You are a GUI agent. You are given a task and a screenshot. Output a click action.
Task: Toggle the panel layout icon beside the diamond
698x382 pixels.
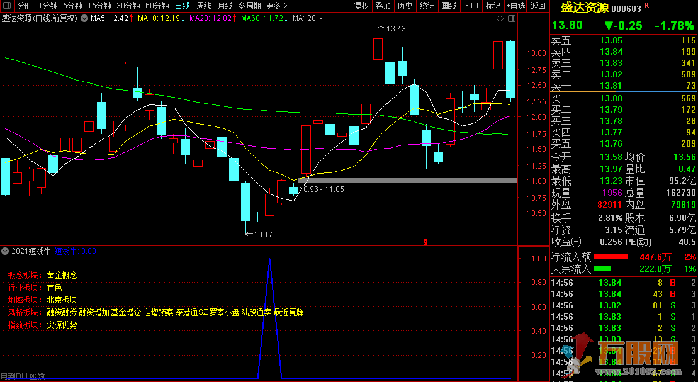[x=512, y=18]
